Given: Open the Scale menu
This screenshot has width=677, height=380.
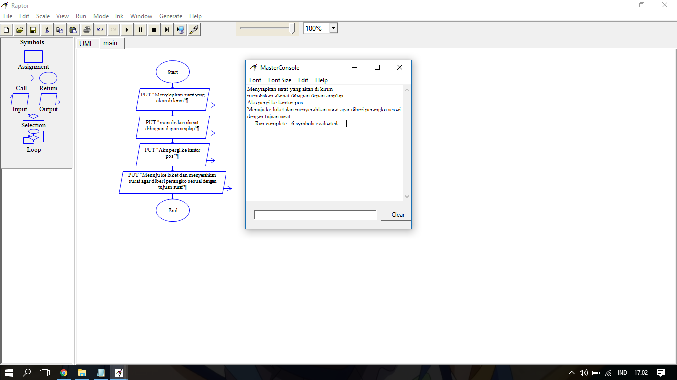Looking at the screenshot, I should (43, 16).
